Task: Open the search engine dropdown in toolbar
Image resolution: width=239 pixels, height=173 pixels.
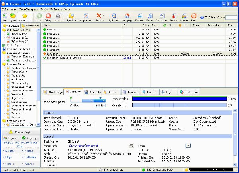Action: (224, 18)
